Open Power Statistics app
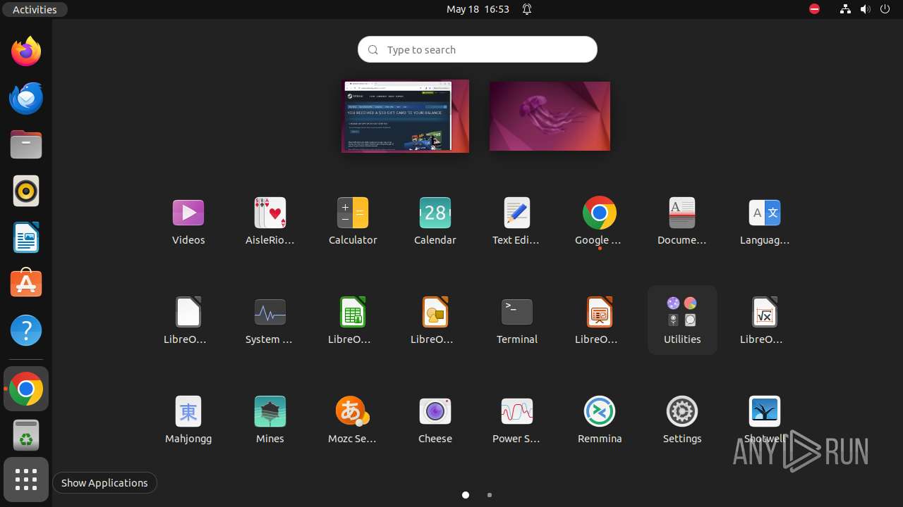Image resolution: width=903 pixels, height=507 pixels. click(x=517, y=411)
